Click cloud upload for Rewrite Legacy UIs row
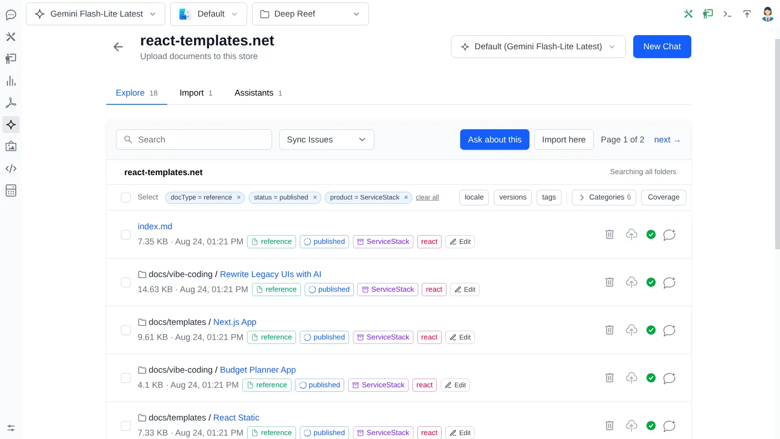Image resolution: width=780 pixels, height=439 pixels. (631, 282)
